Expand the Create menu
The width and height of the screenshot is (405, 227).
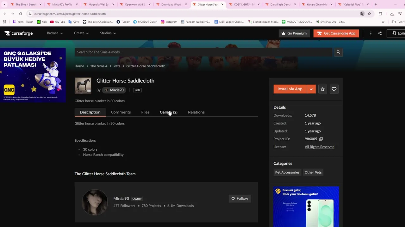(x=81, y=33)
